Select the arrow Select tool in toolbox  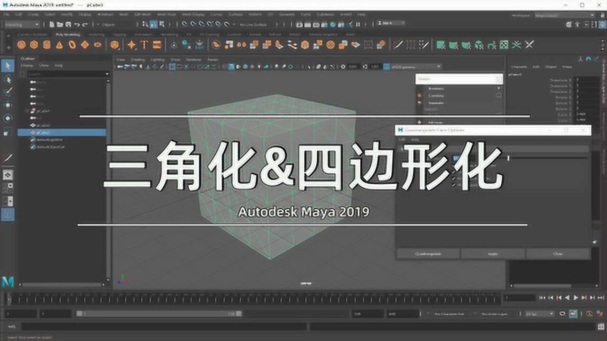coord(8,65)
